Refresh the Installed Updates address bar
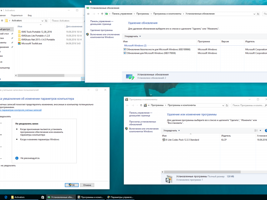This screenshot has width=267, height=200. pyautogui.click(x=258, y=14)
